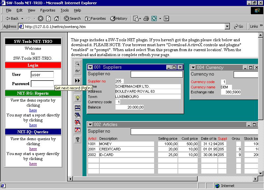Screen dimensions: 264x190
Task: Open the Favorites menu
Action: (x=48, y=11)
